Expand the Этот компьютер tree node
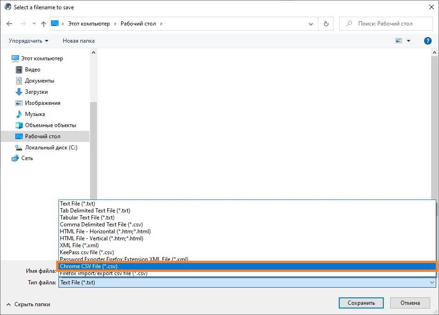The height and width of the screenshot is (315, 439). coord(6,58)
